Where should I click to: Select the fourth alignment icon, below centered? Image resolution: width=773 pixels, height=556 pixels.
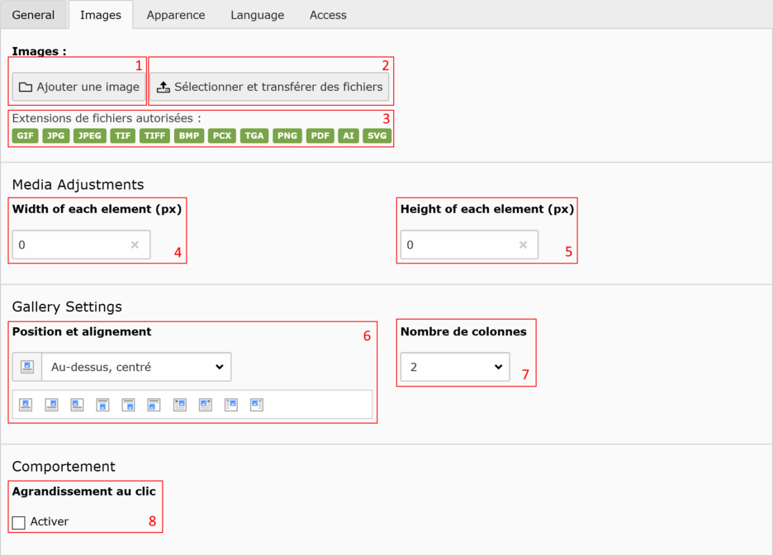pos(102,405)
